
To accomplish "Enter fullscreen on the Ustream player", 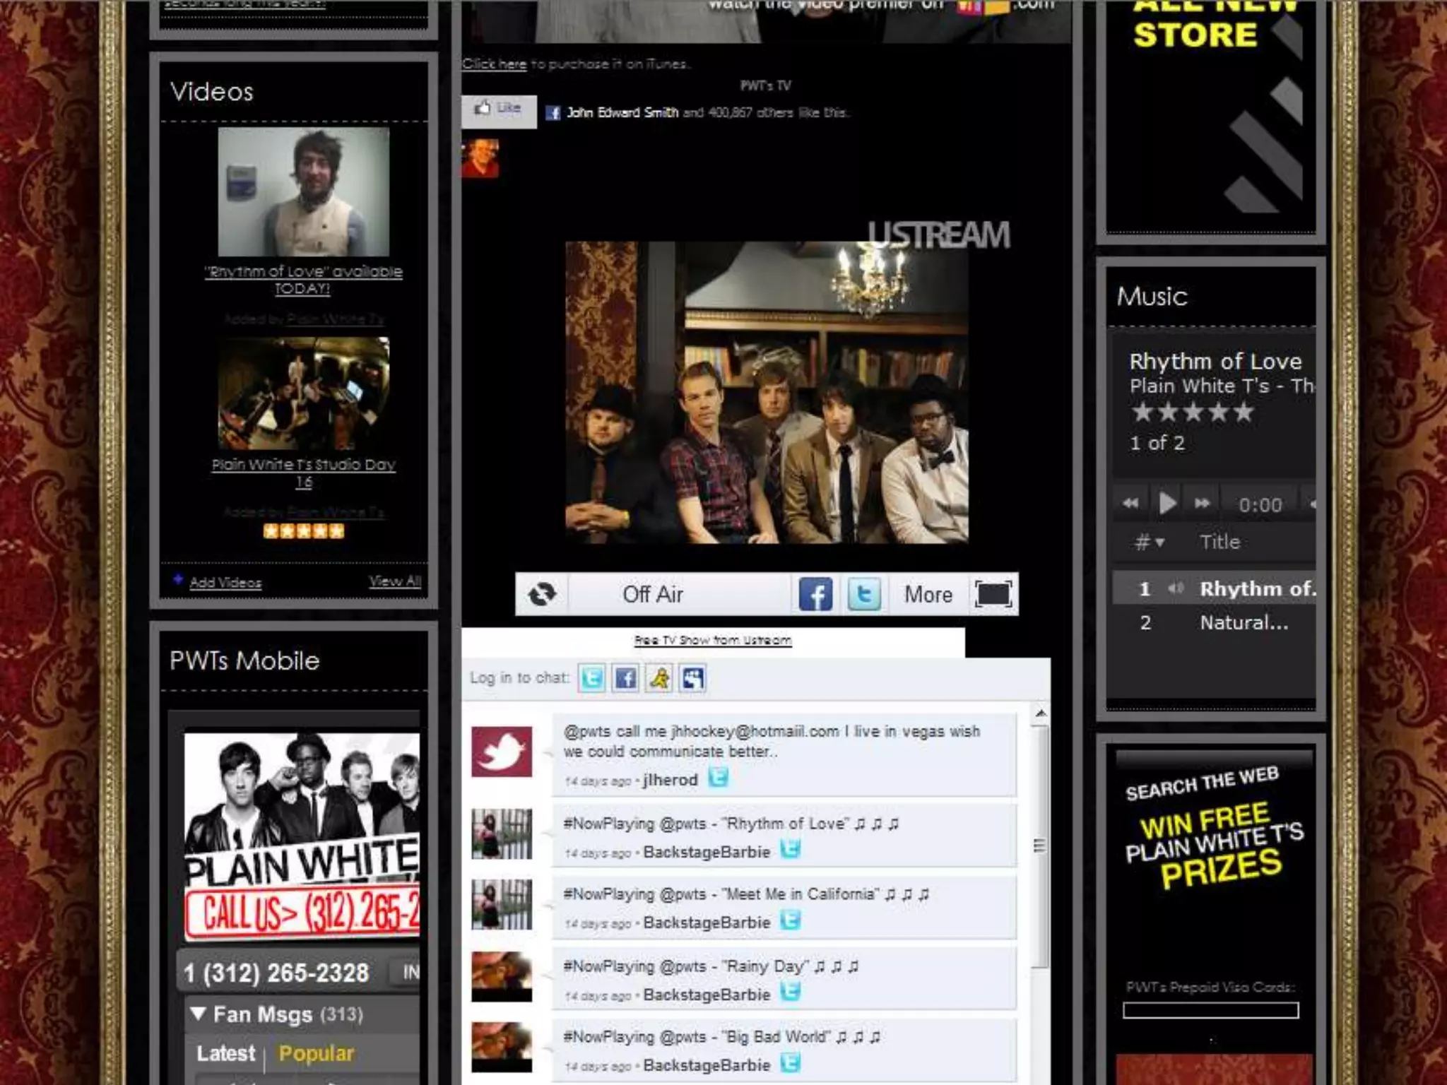I will [x=993, y=594].
